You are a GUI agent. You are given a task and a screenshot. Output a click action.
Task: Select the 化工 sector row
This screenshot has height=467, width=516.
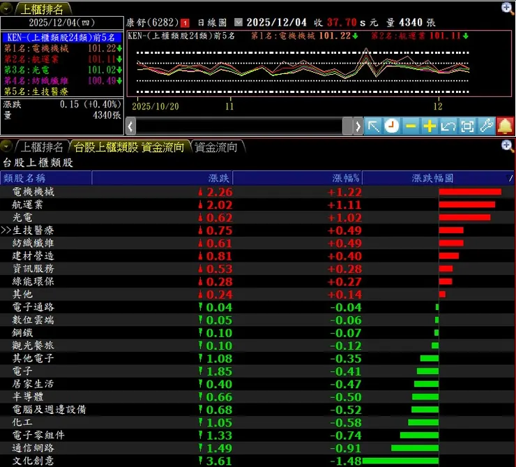[x=257, y=422]
